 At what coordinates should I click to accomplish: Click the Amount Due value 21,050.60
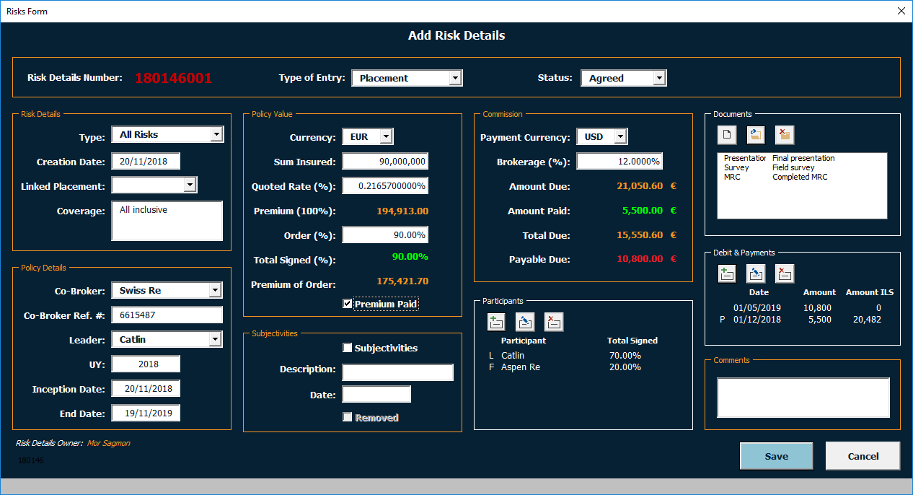640,186
